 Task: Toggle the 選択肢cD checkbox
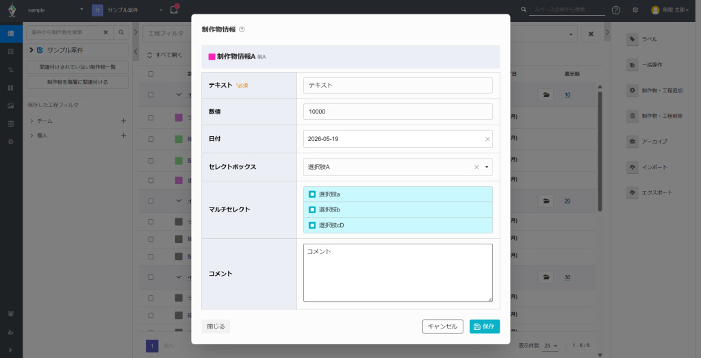pyautogui.click(x=312, y=225)
